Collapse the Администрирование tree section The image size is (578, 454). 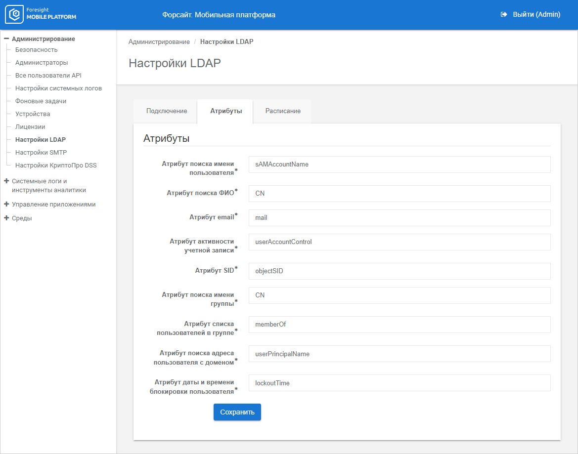coord(6,39)
